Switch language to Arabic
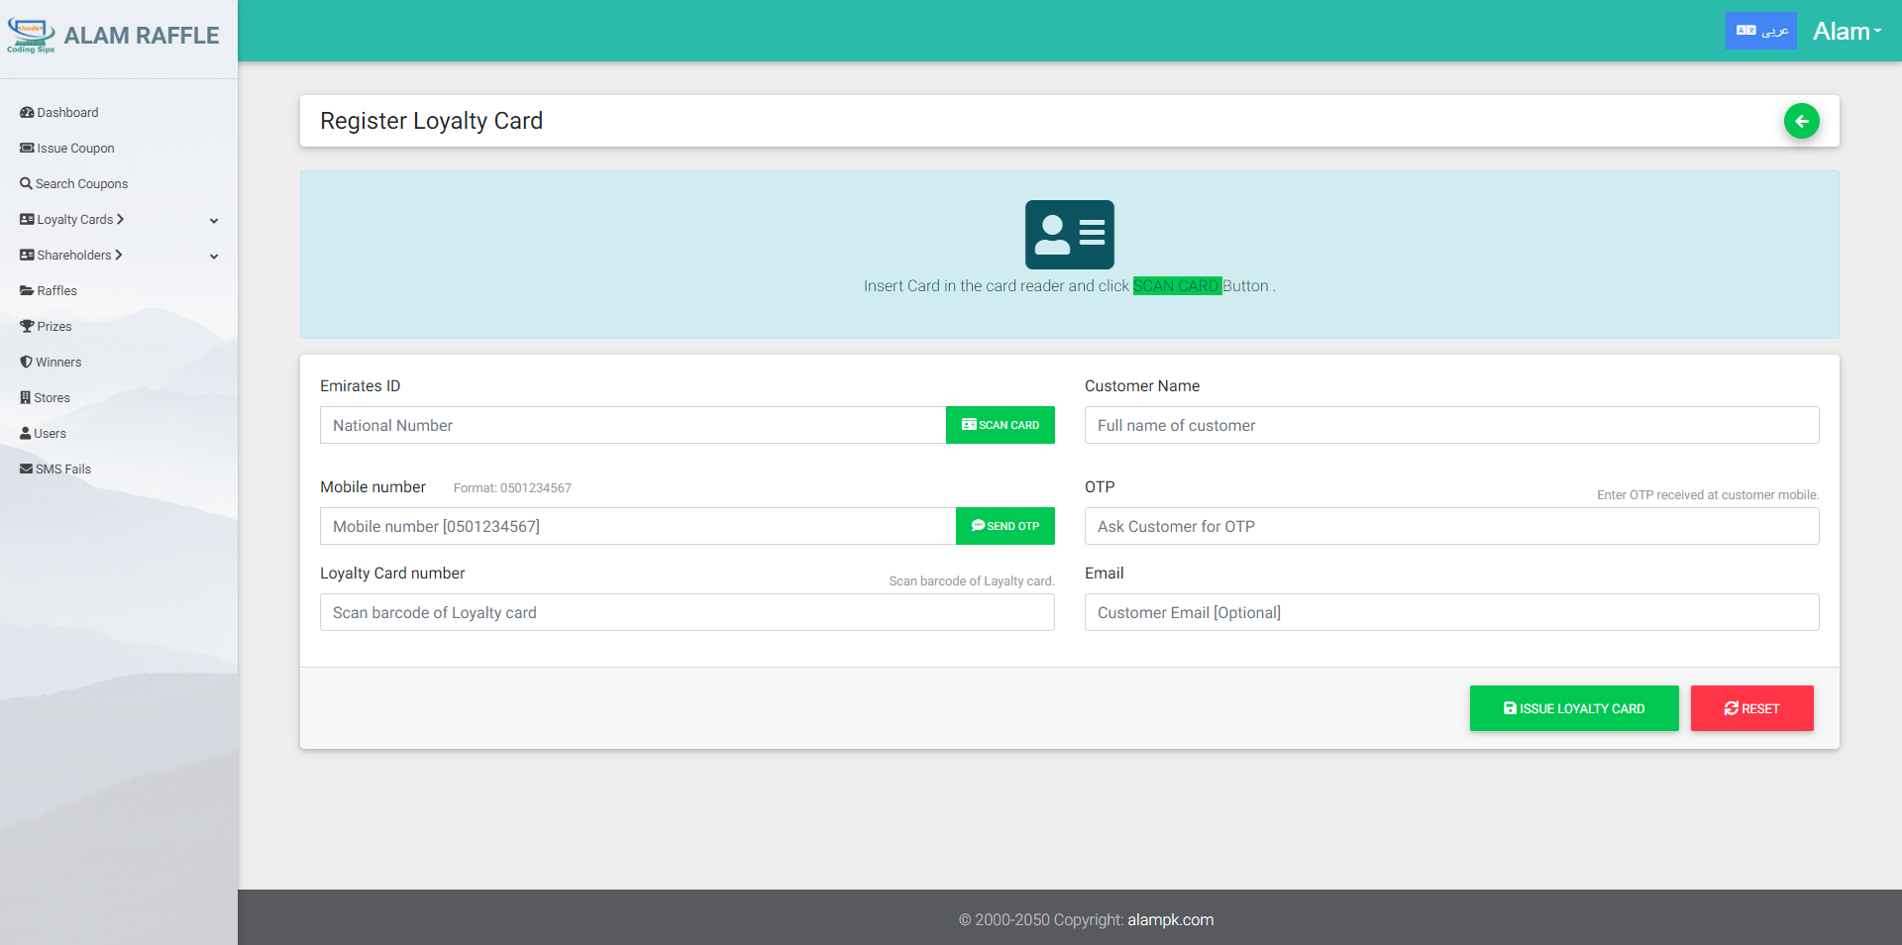Screen dimensions: 1902x945 point(1760,31)
